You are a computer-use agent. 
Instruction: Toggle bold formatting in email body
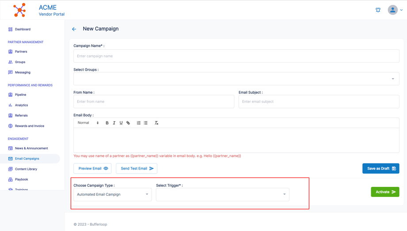coord(107,123)
